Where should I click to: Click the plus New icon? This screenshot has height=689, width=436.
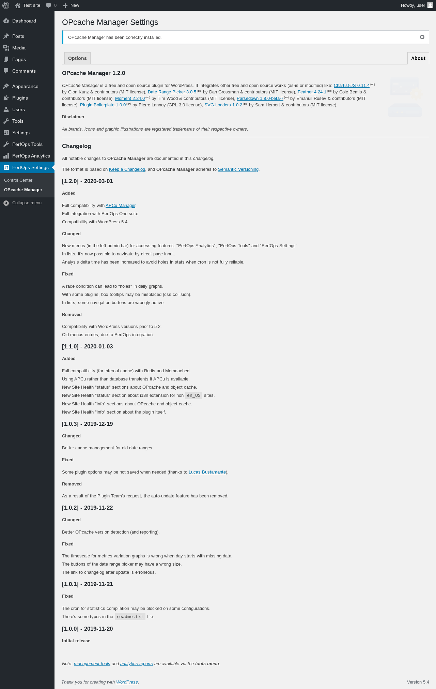tap(65, 5)
